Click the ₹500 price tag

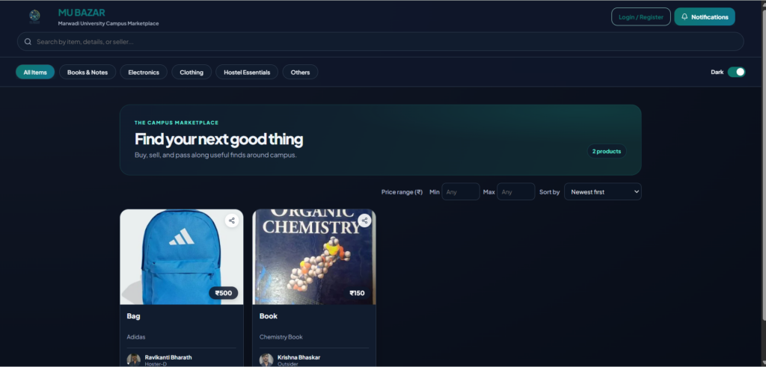point(224,293)
